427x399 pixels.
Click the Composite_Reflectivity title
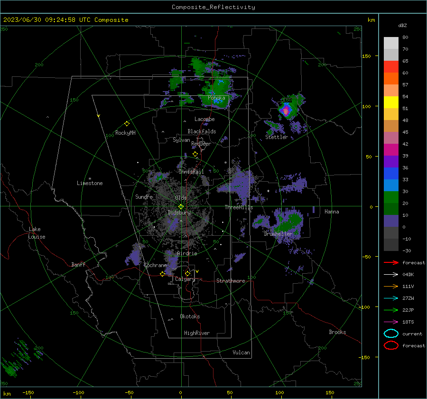[x=213, y=7]
